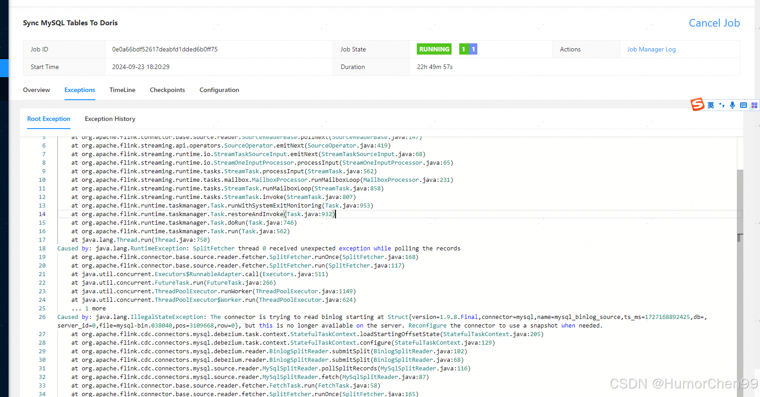The image size is (760, 397).
Task: Click line 6 SourceOperator.emitNext row
Action: pyautogui.click(x=231, y=146)
